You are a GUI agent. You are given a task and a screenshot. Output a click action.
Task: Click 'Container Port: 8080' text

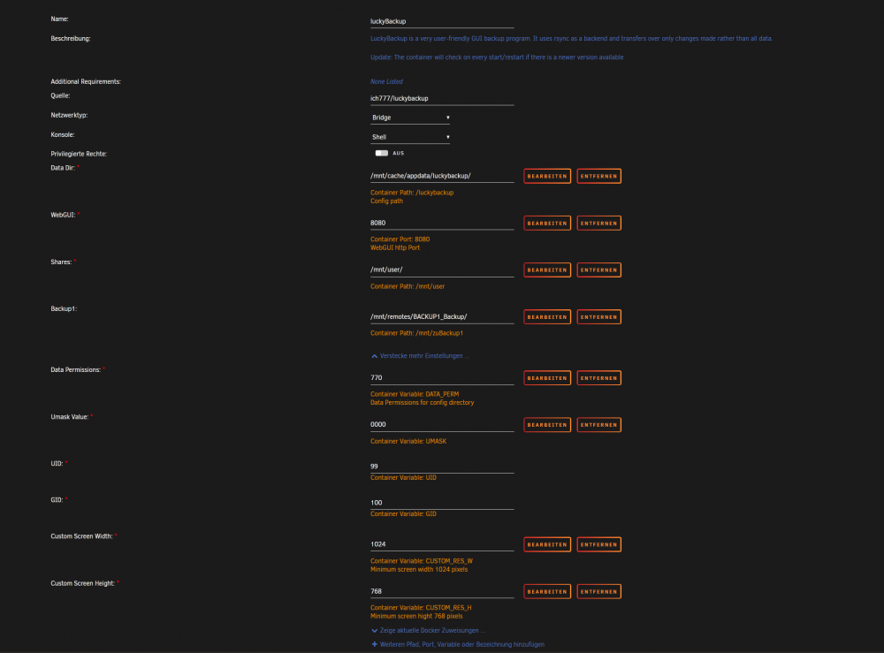tap(400, 239)
